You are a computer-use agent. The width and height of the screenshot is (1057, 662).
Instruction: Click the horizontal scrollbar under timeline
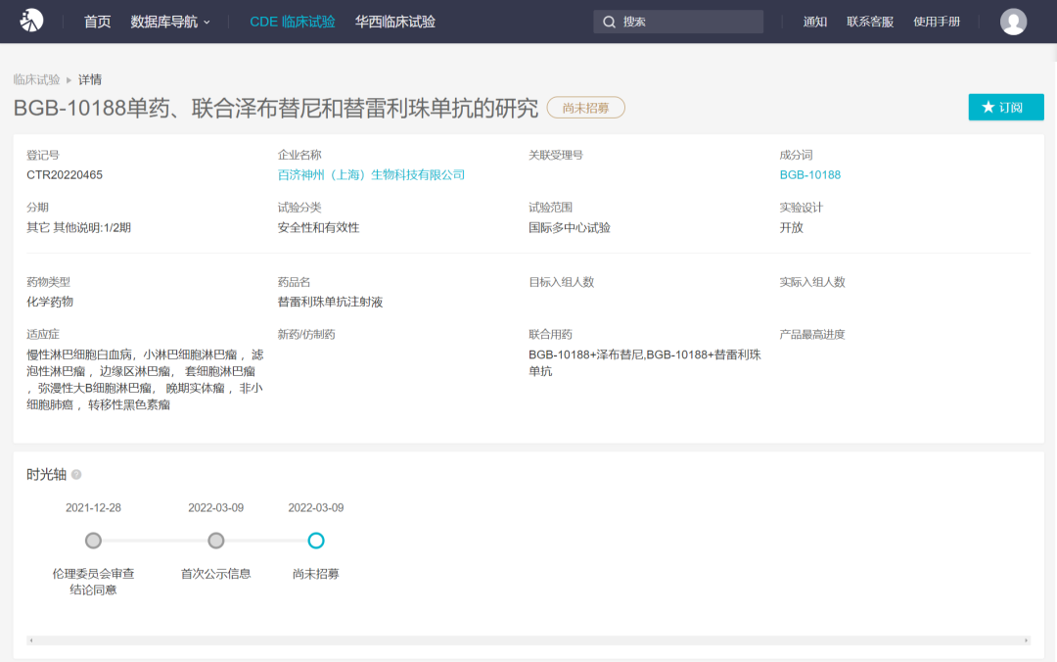(528, 640)
